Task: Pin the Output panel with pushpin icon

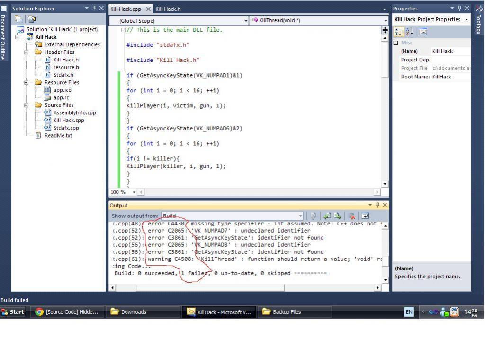Action: click(x=377, y=205)
